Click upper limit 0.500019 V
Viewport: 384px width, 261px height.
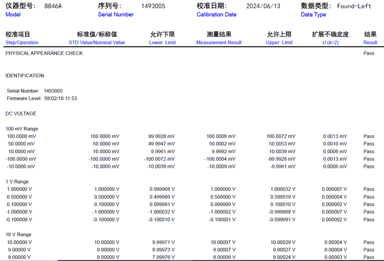point(283,197)
